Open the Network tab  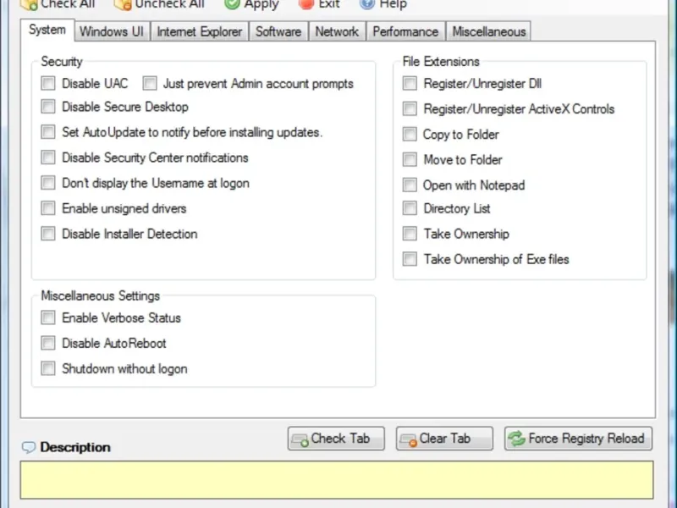(x=337, y=31)
